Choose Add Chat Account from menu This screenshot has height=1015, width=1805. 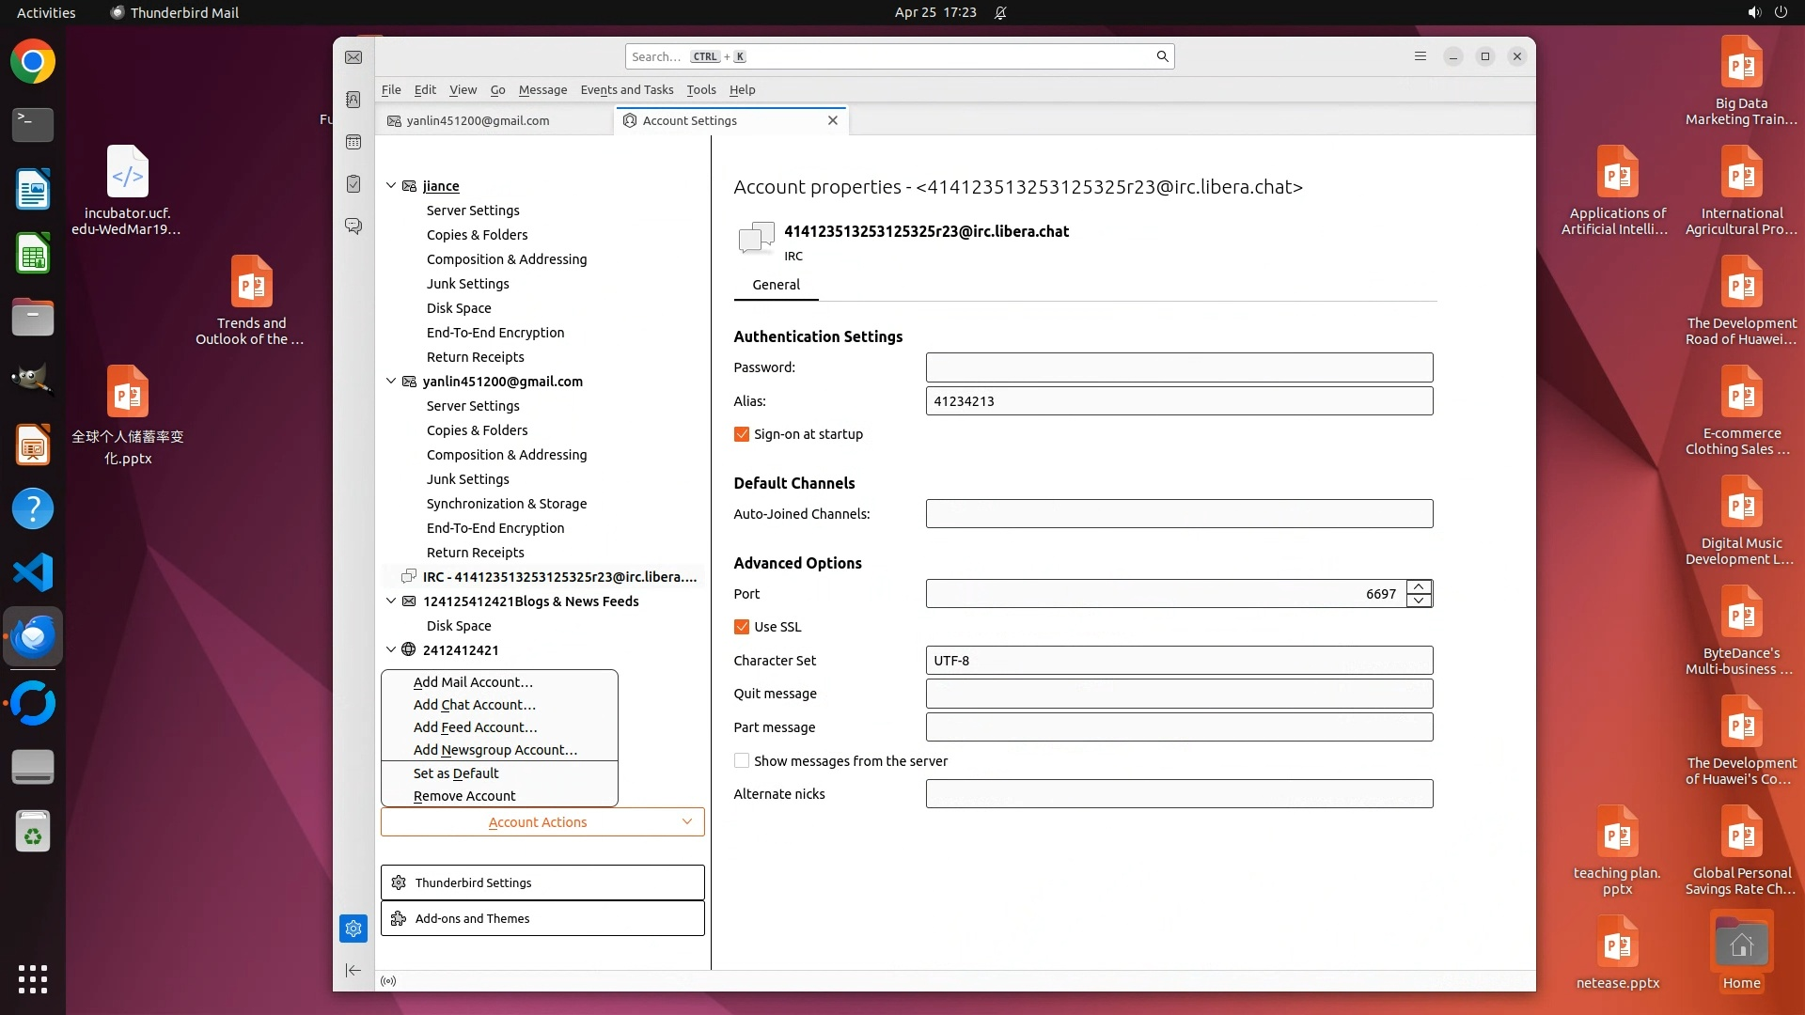click(x=474, y=705)
